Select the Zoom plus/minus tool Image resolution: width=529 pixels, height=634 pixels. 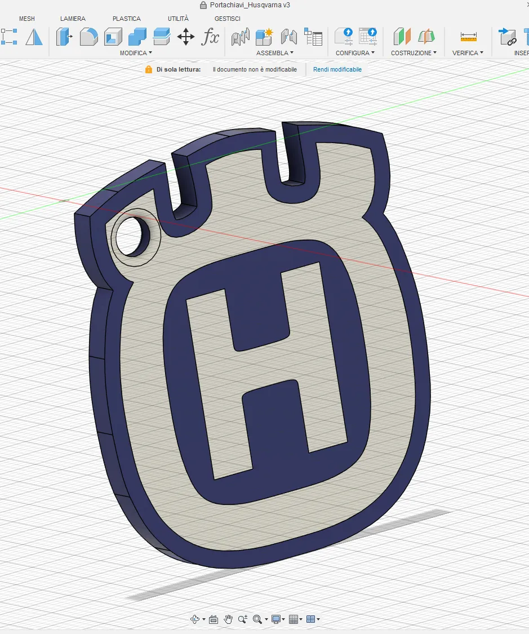click(243, 619)
